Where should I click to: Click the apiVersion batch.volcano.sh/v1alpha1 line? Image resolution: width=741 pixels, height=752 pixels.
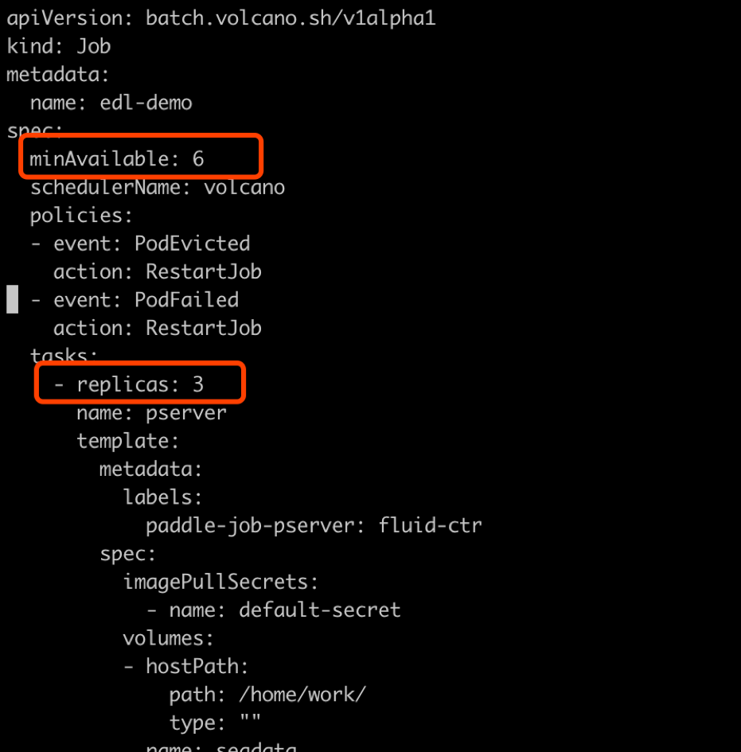click(x=221, y=18)
